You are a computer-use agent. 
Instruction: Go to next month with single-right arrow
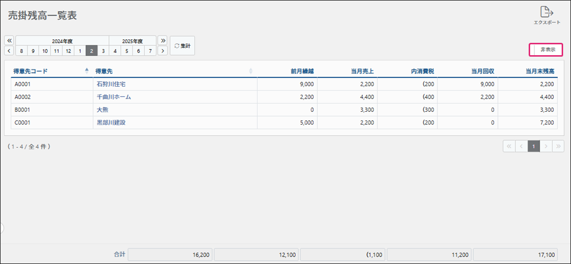[x=162, y=51]
